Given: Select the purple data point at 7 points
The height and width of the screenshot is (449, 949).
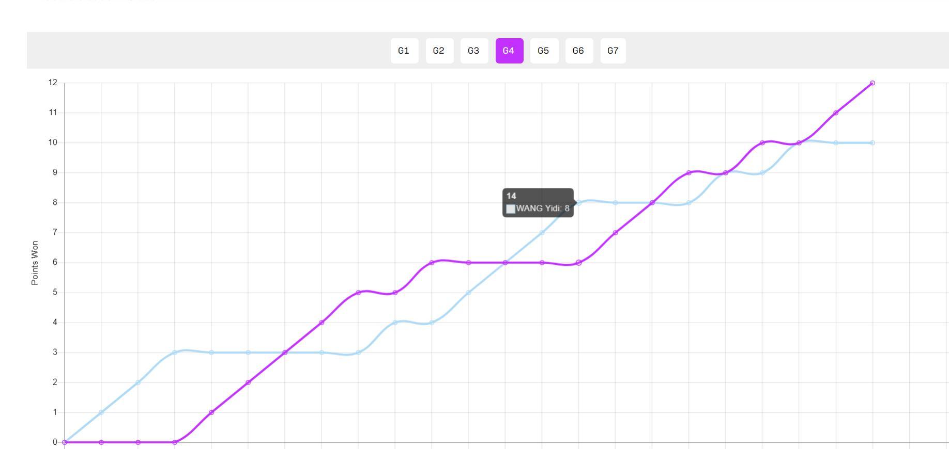Looking at the screenshot, I should (615, 233).
